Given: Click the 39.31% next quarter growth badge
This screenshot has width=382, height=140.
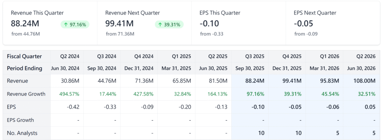Looking at the screenshot, I should 169,25.
